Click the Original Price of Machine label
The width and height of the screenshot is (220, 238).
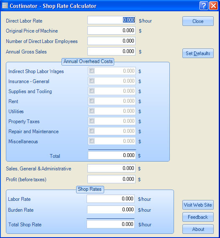(32, 31)
